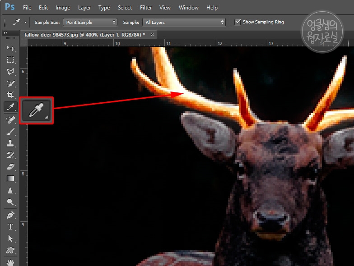Image resolution: width=354 pixels, height=266 pixels.
Task: Open the eyedropper tool preset picker
Action: 25,23
